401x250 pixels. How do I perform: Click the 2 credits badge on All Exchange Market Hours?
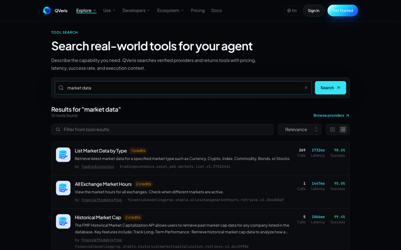(143, 184)
